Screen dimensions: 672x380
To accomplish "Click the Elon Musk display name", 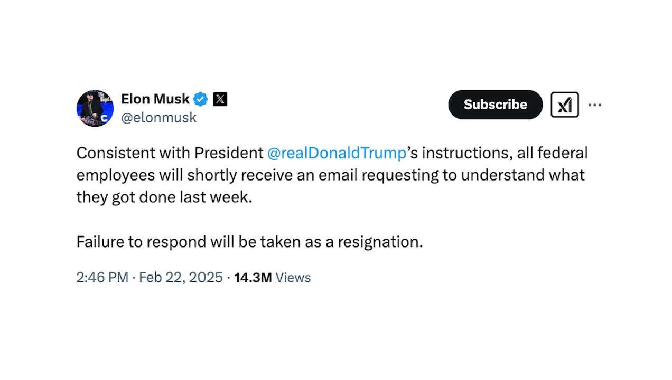I will 155,99.
